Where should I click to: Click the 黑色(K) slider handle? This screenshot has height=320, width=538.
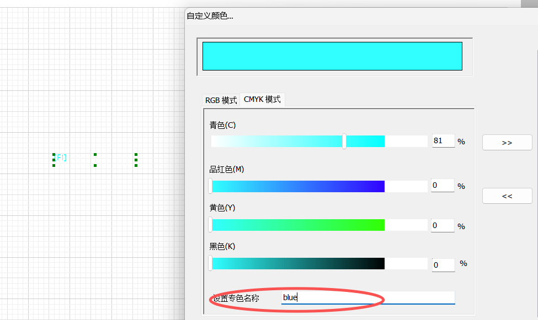tap(211, 263)
